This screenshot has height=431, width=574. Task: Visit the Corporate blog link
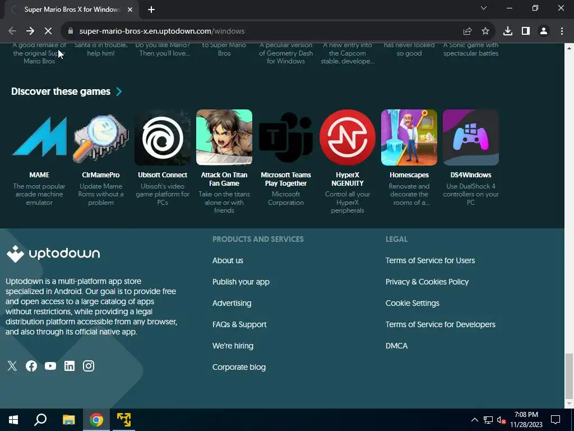(239, 367)
